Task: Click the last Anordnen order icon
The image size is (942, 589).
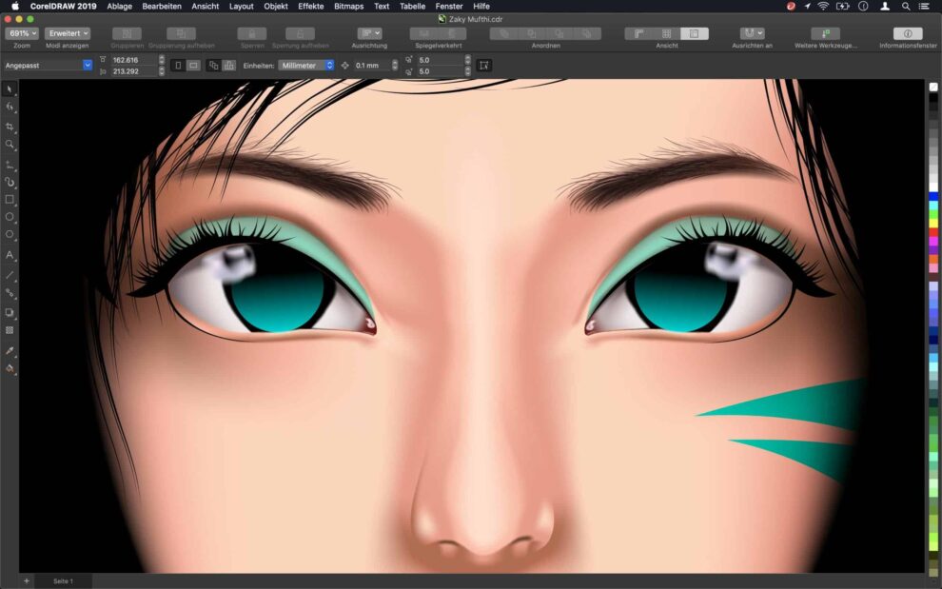Action: click(587, 33)
